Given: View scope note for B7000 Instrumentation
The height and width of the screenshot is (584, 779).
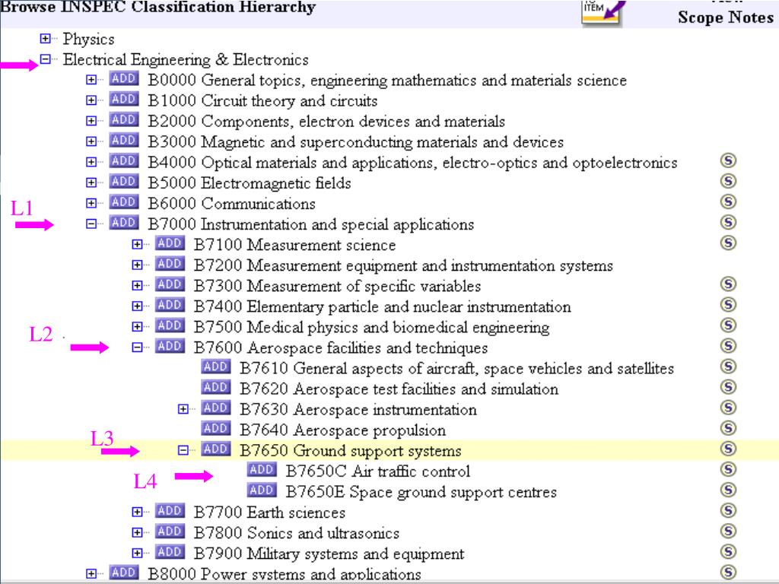Looking at the screenshot, I should click(x=728, y=222).
